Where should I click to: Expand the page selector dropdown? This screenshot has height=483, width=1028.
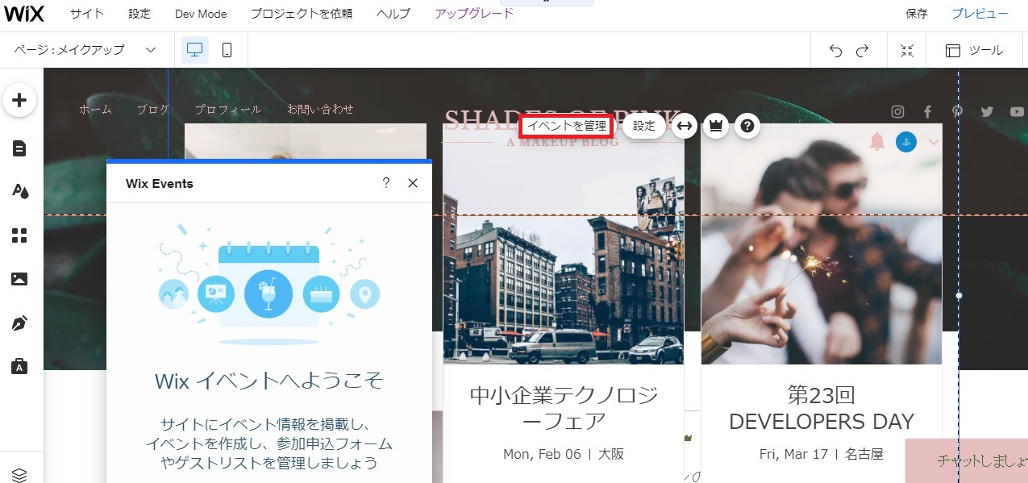(x=150, y=50)
